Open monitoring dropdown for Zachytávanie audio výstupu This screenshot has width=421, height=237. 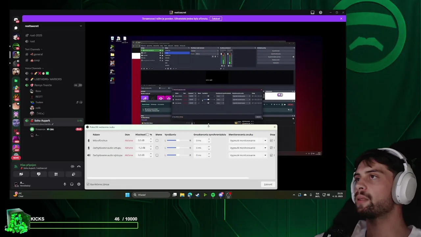pos(248,155)
